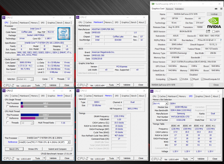The image size is (224, 164).
Task: Toggle the DirectCompute 5.0 checkbox
Action: (202, 79)
